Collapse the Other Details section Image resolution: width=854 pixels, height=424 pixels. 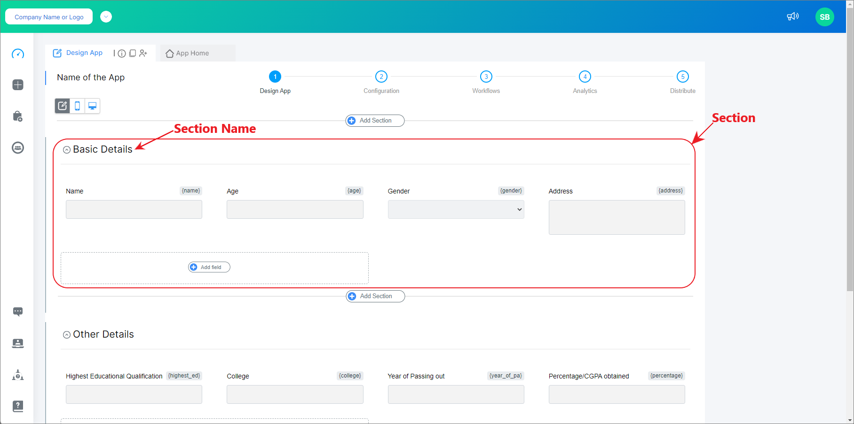point(67,334)
